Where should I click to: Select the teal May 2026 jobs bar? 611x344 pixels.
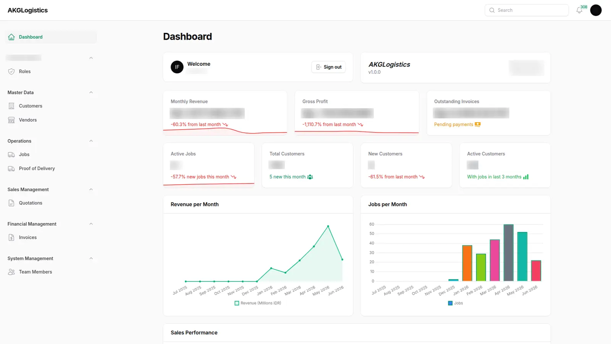coord(522,256)
